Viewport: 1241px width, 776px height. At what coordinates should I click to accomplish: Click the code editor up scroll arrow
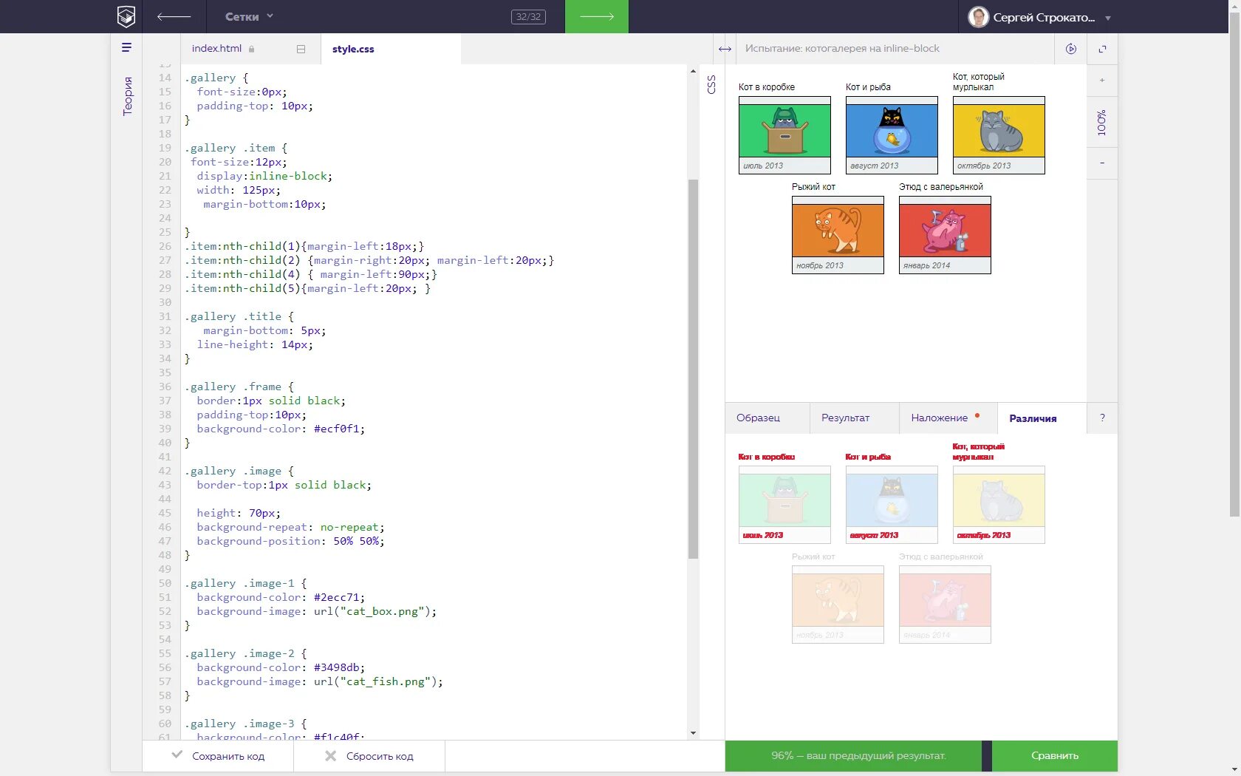tap(693, 71)
